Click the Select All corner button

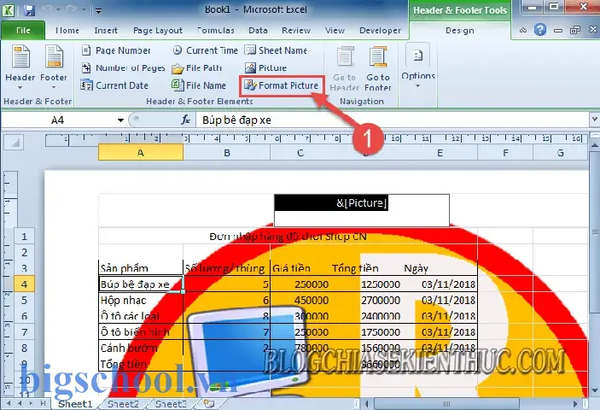tap(15, 143)
